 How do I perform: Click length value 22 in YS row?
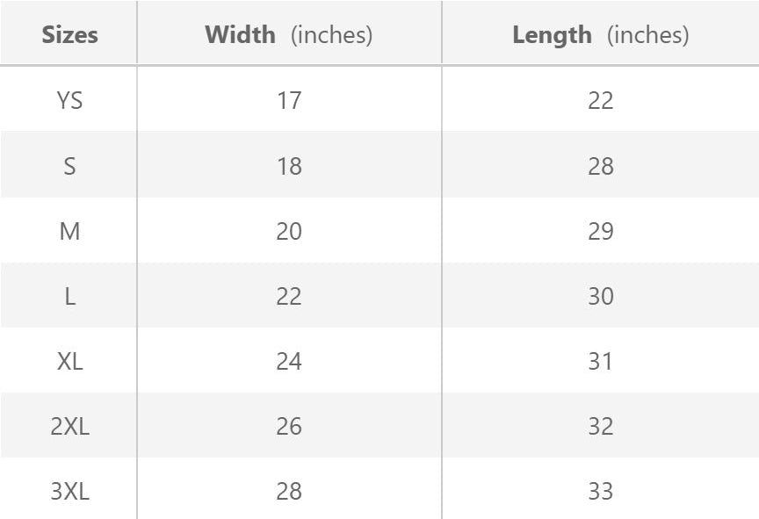(x=600, y=101)
